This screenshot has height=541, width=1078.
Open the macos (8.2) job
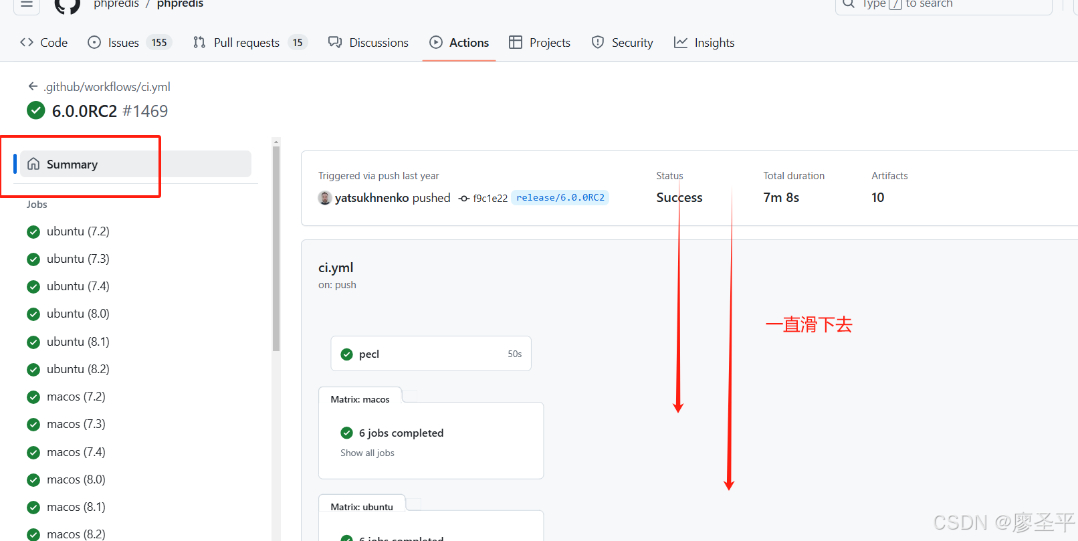[76, 534]
